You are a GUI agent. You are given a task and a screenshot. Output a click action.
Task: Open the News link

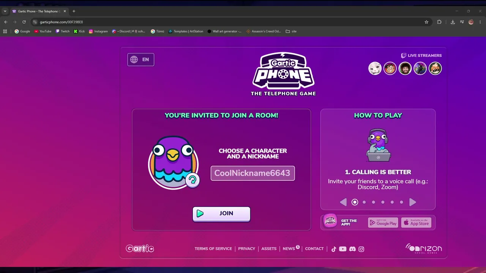(289, 249)
